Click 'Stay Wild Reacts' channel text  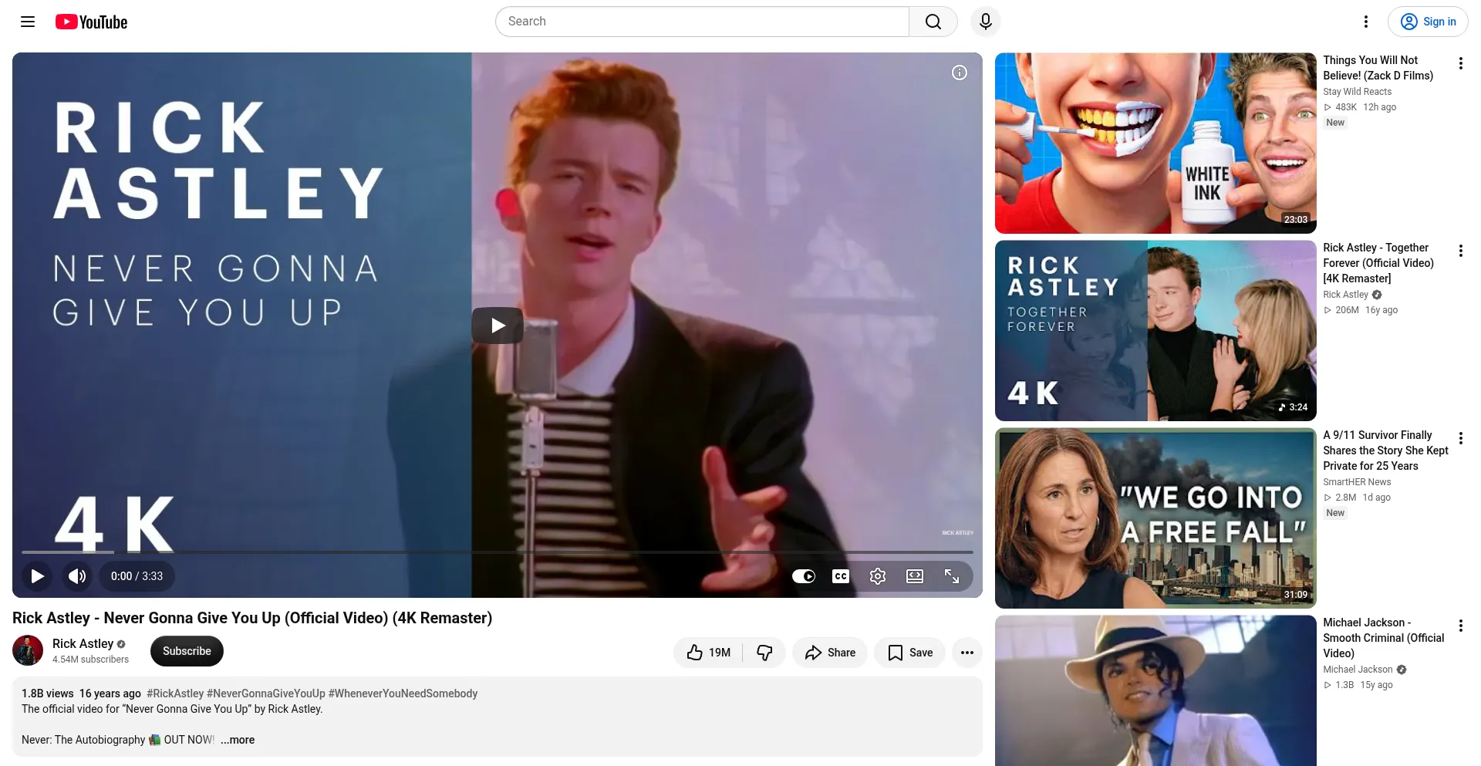click(x=1358, y=92)
